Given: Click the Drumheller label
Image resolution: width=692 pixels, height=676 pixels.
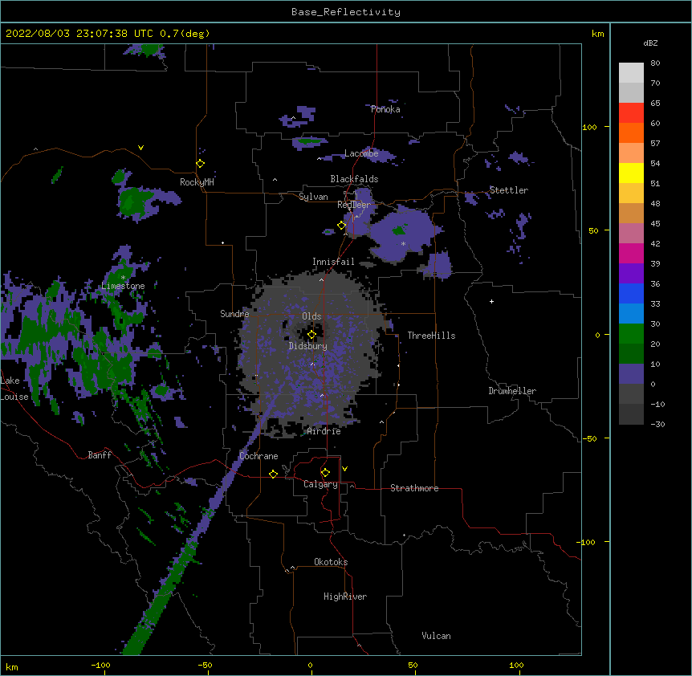Looking at the screenshot, I should tap(512, 391).
